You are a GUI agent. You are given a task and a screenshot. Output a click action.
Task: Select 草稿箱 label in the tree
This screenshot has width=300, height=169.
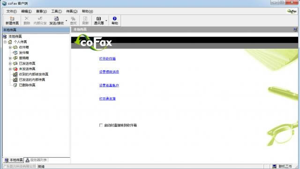[x=24, y=58]
